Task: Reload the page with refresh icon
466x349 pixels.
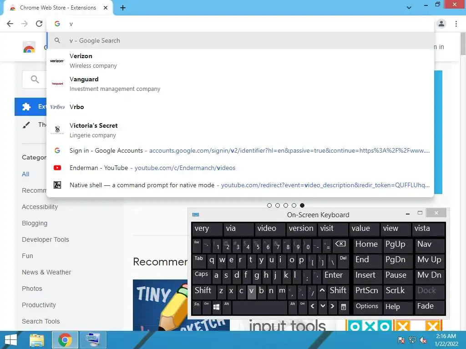Action: [39, 24]
